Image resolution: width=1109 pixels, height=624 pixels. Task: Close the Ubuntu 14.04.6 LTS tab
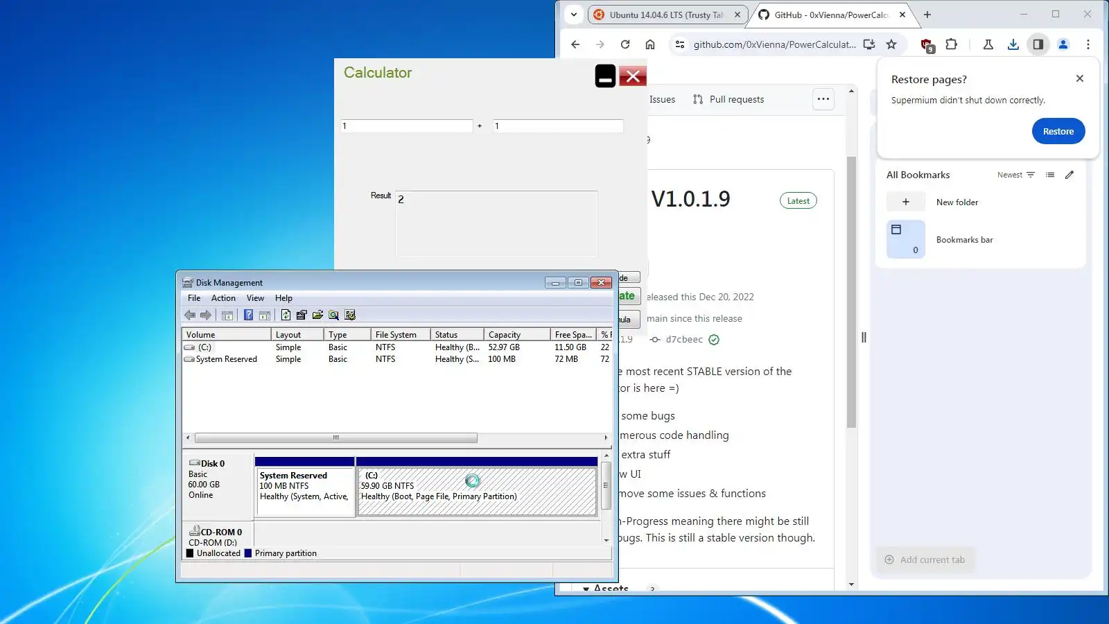point(737,15)
